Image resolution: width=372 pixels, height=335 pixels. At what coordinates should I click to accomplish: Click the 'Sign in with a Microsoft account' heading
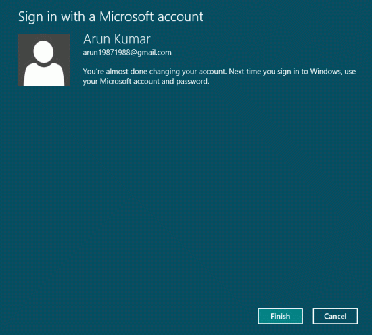click(110, 17)
